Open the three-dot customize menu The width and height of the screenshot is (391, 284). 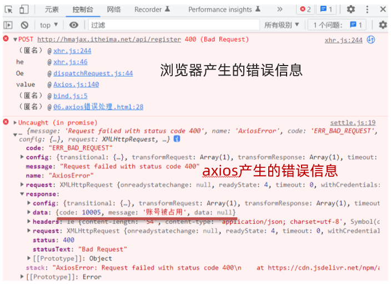[x=367, y=9]
